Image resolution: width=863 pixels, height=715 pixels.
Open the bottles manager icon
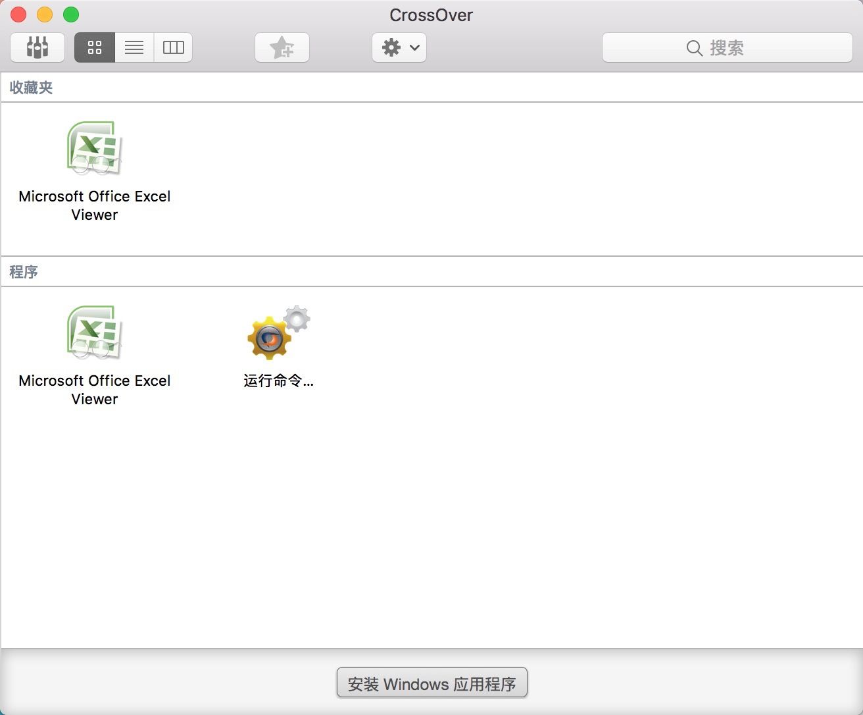tap(37, 47)
